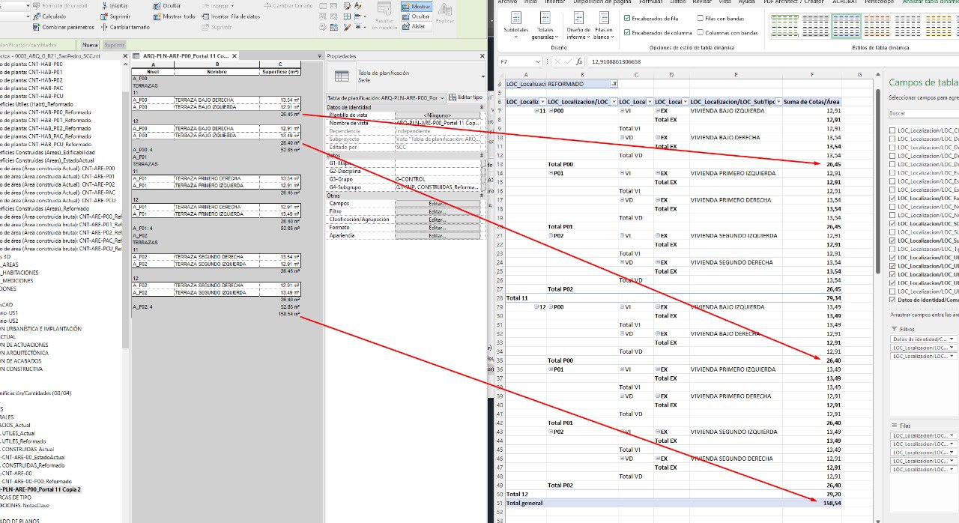
Task: Collapse the P00 group under portal 11
Action: tap(551, 111)
